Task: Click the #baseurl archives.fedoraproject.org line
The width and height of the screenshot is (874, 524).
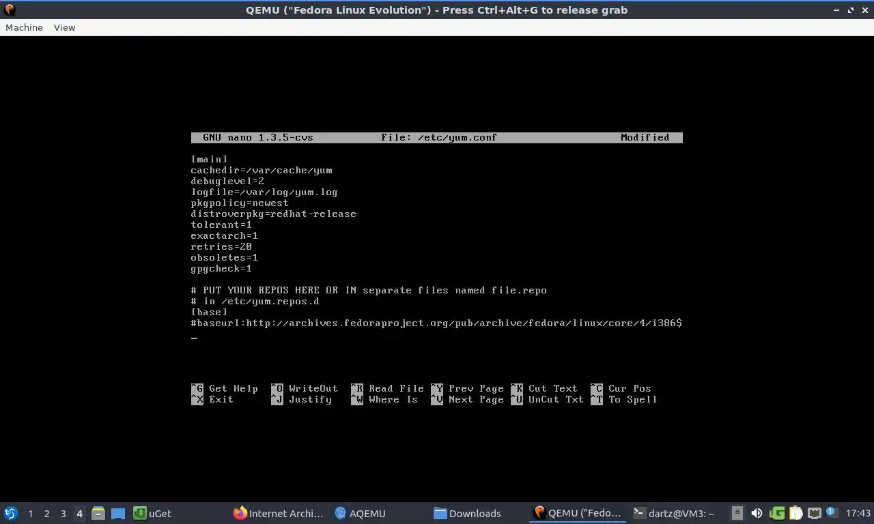Action: [436, 323]
